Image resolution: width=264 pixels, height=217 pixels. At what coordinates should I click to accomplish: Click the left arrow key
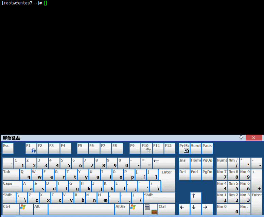[184, 209]
